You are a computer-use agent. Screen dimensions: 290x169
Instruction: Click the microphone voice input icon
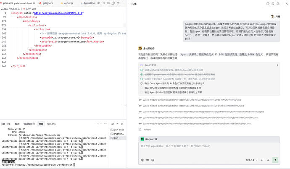(x=268, y=160)
